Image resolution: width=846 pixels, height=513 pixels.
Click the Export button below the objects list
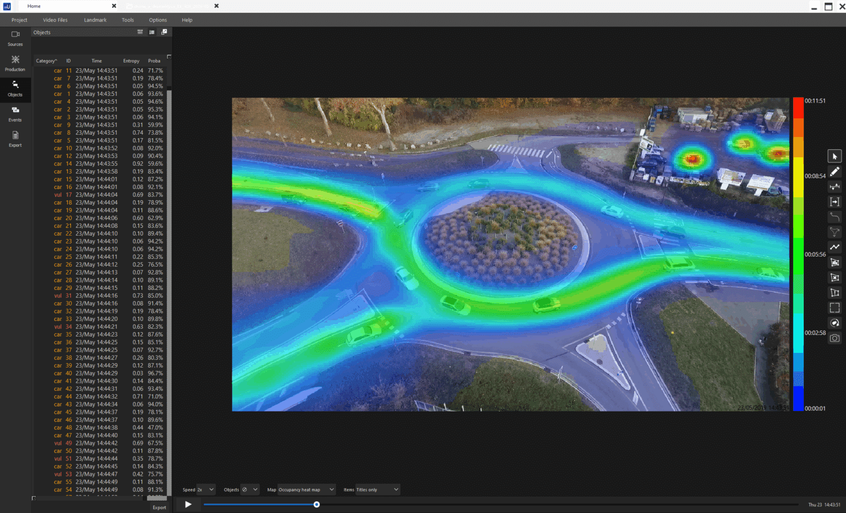coord(159,507)
